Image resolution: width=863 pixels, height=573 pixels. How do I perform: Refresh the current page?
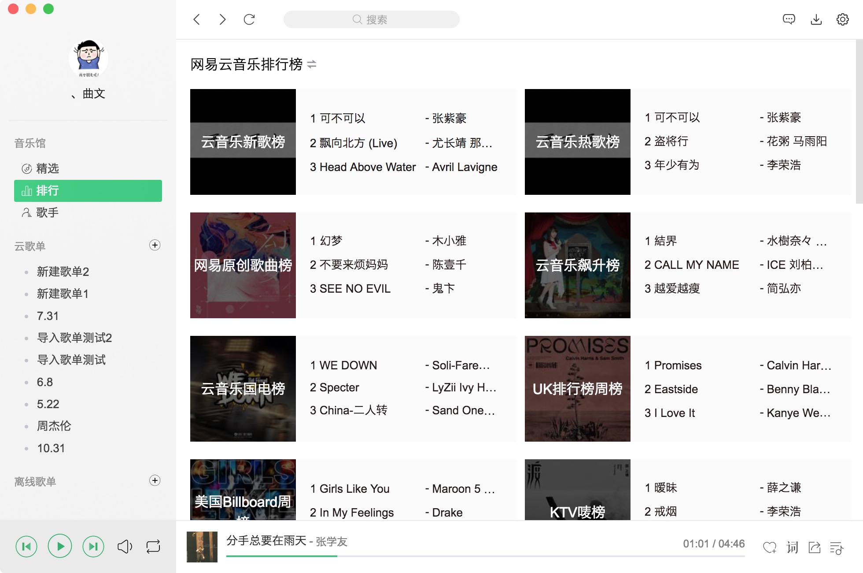[249, 19]
